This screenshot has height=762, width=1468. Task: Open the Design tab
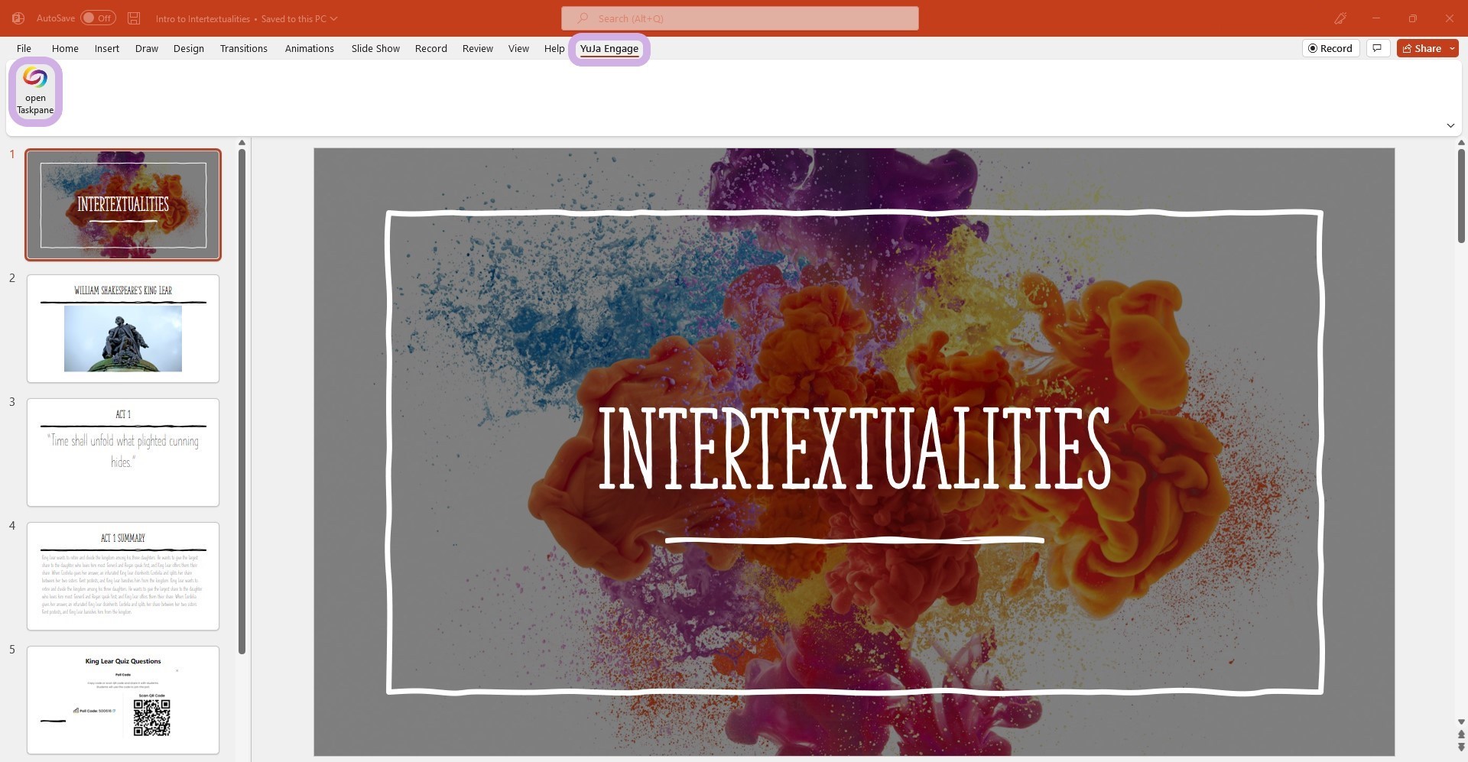[x=189, y=48]
